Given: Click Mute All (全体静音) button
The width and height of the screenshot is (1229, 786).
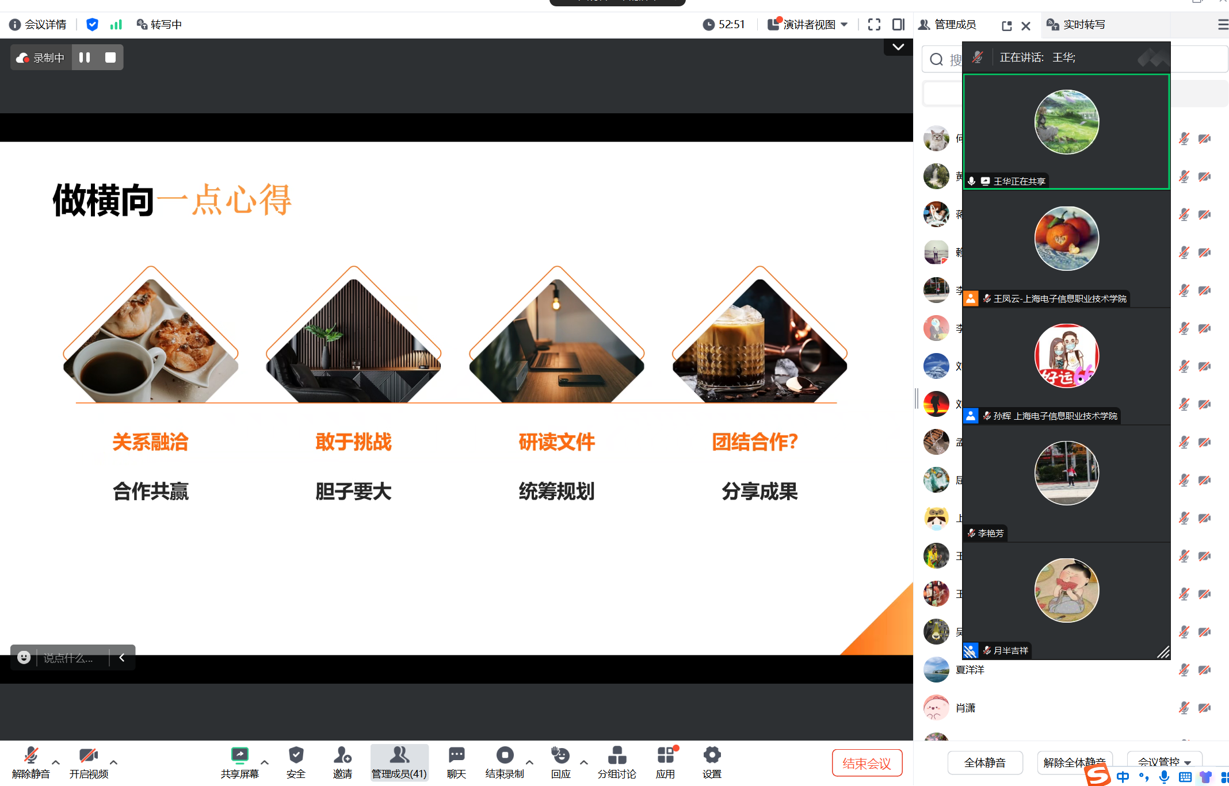Looking at the screenshot, I should (x=984, y=762).
